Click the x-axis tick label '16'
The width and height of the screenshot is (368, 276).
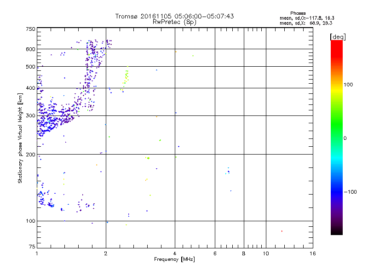tap(313, 253)
